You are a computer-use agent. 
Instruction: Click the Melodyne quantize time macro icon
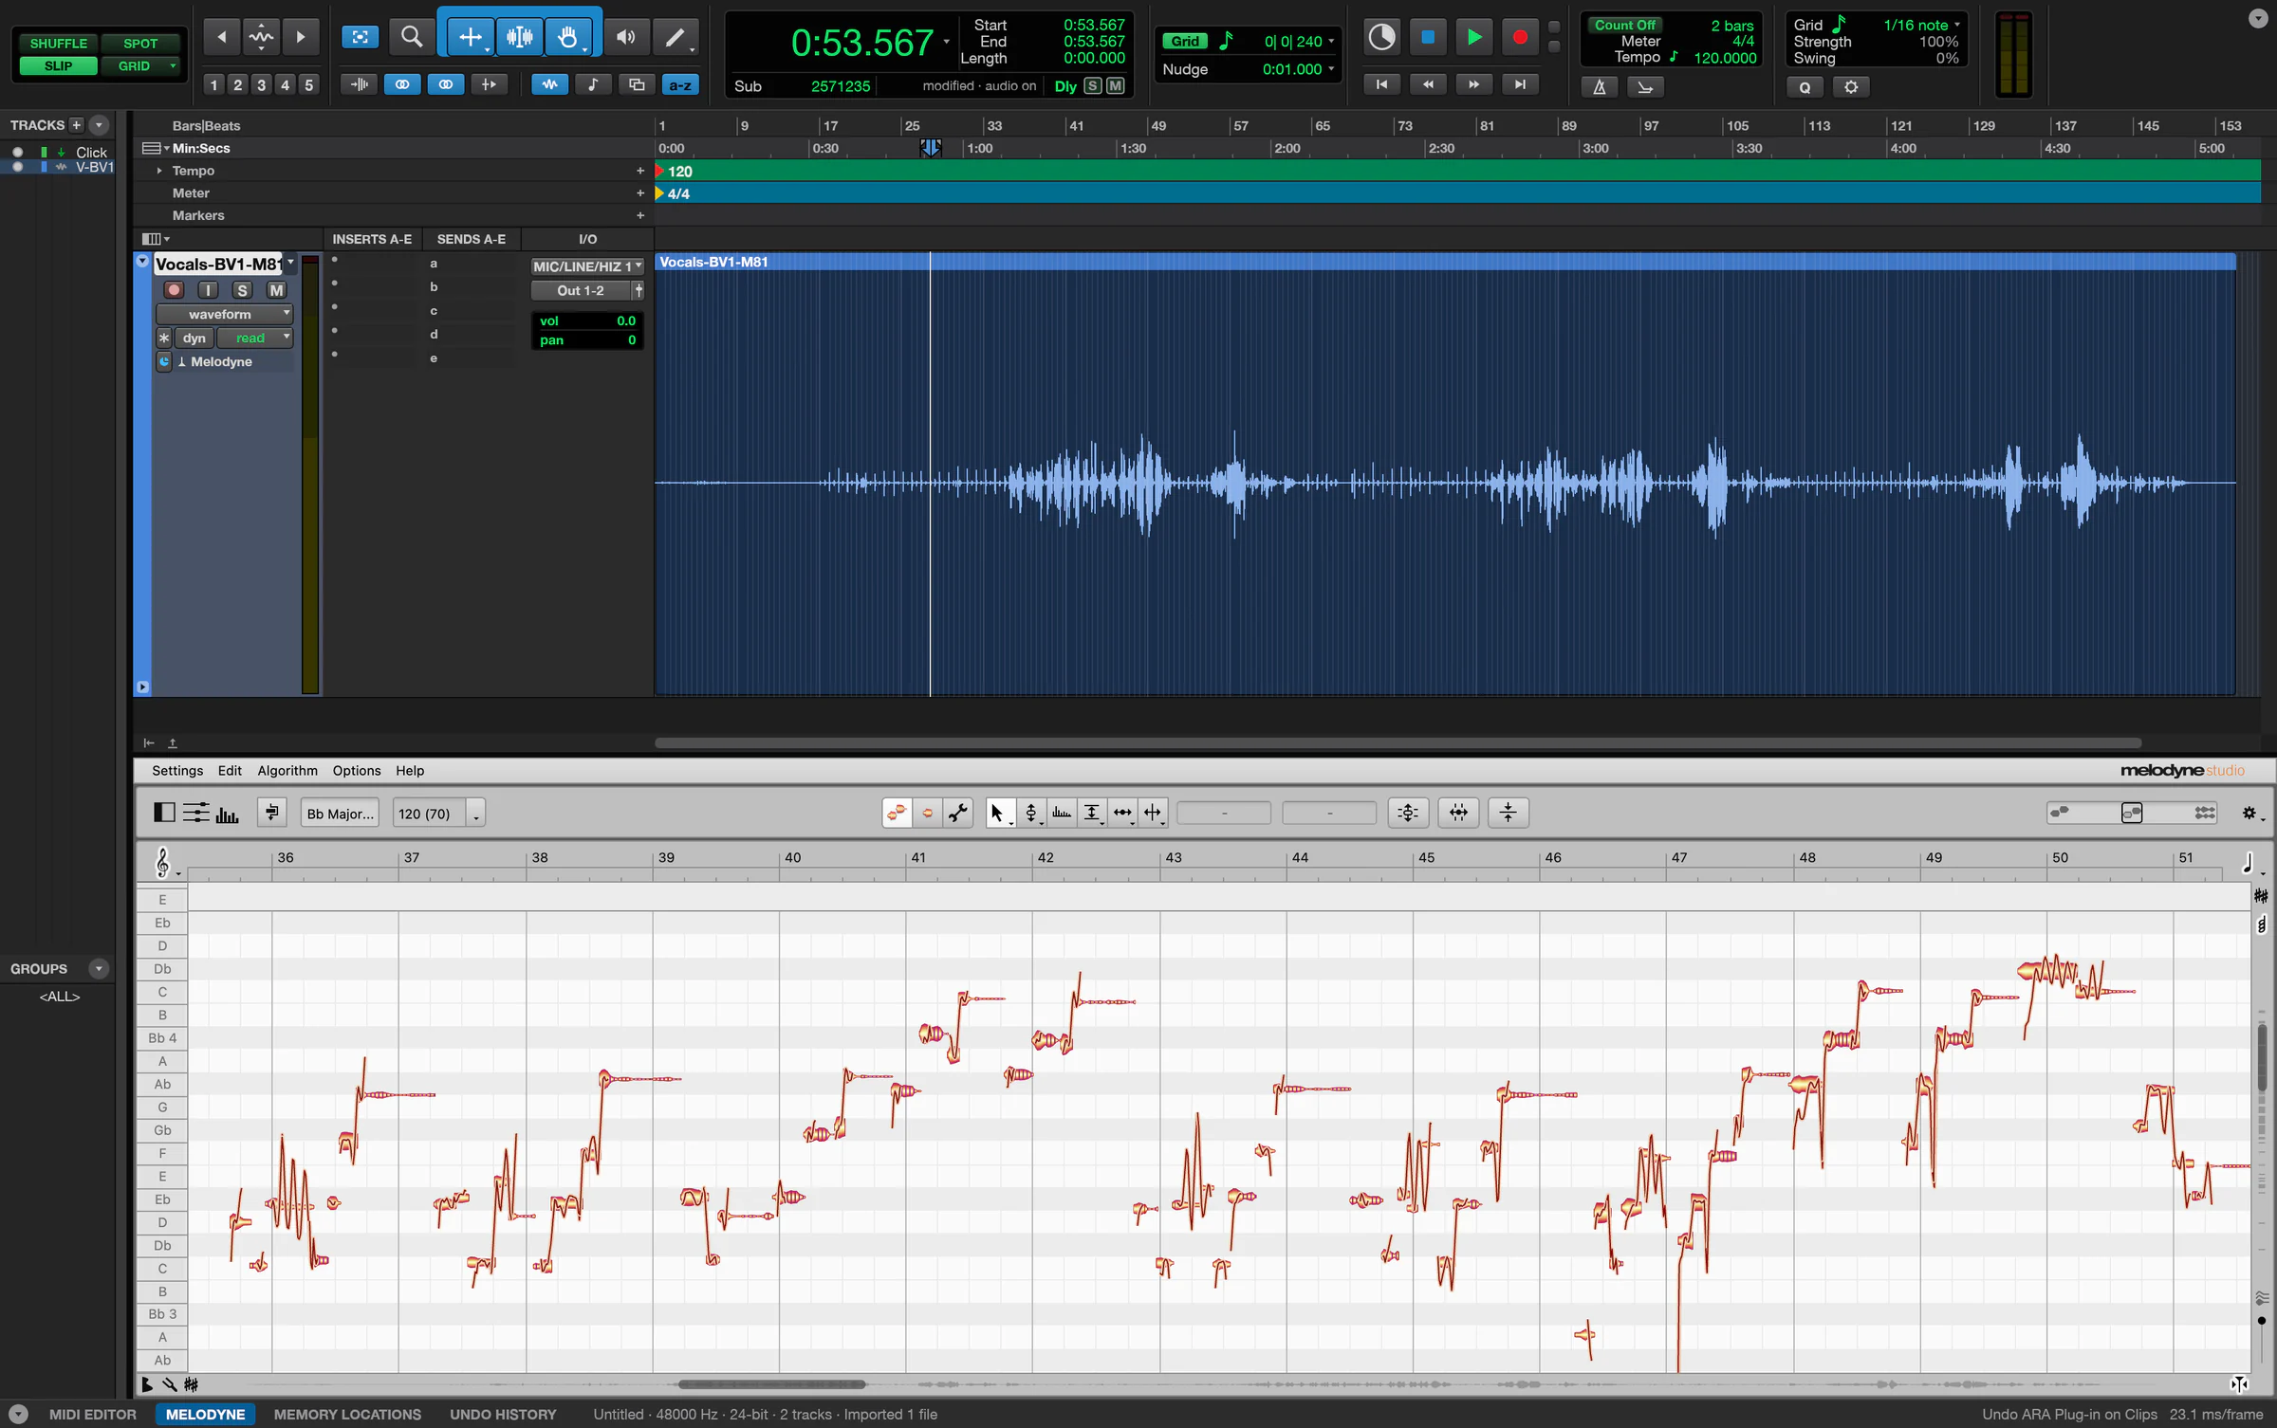[x=1458, y=813]
